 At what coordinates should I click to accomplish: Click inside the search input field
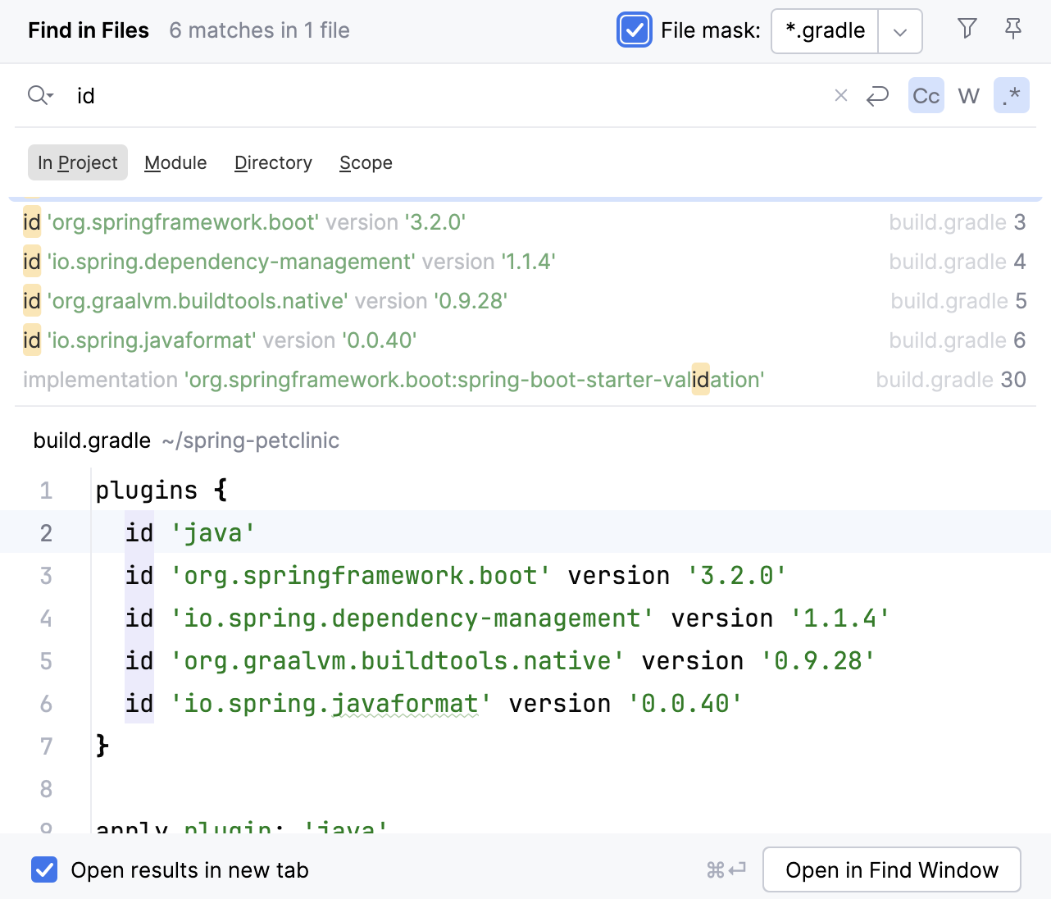point(328,95)
